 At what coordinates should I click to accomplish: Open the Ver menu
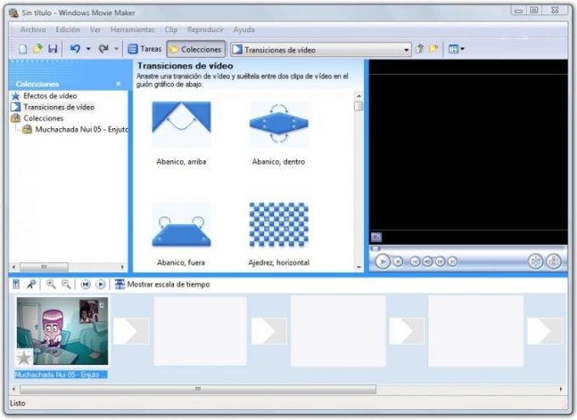click(95, 30)
